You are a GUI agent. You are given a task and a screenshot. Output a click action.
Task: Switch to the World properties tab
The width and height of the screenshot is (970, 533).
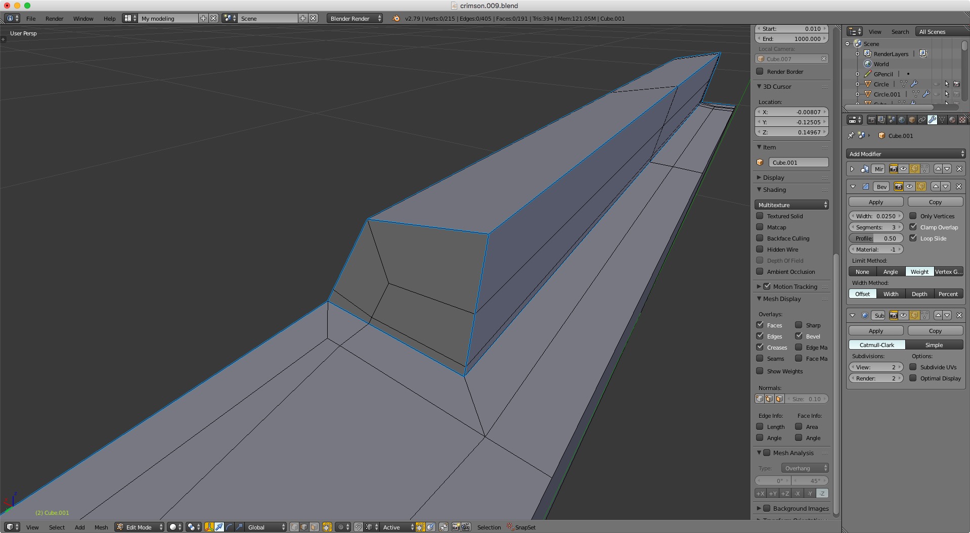click(x=902, y=120)
